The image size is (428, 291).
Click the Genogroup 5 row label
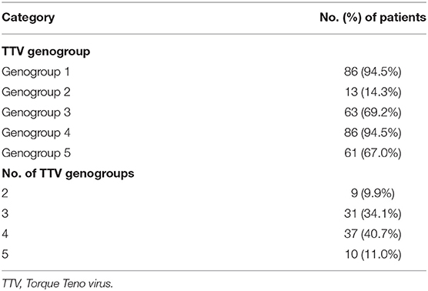(36, 153)
